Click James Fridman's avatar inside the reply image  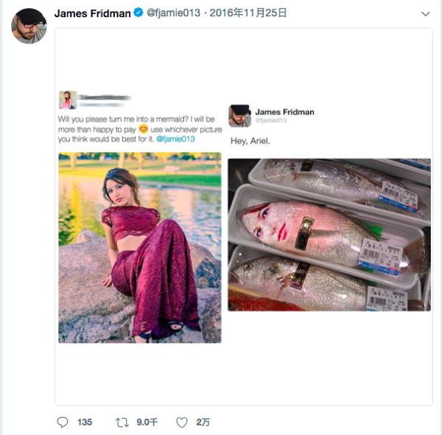tap(239, 116)
